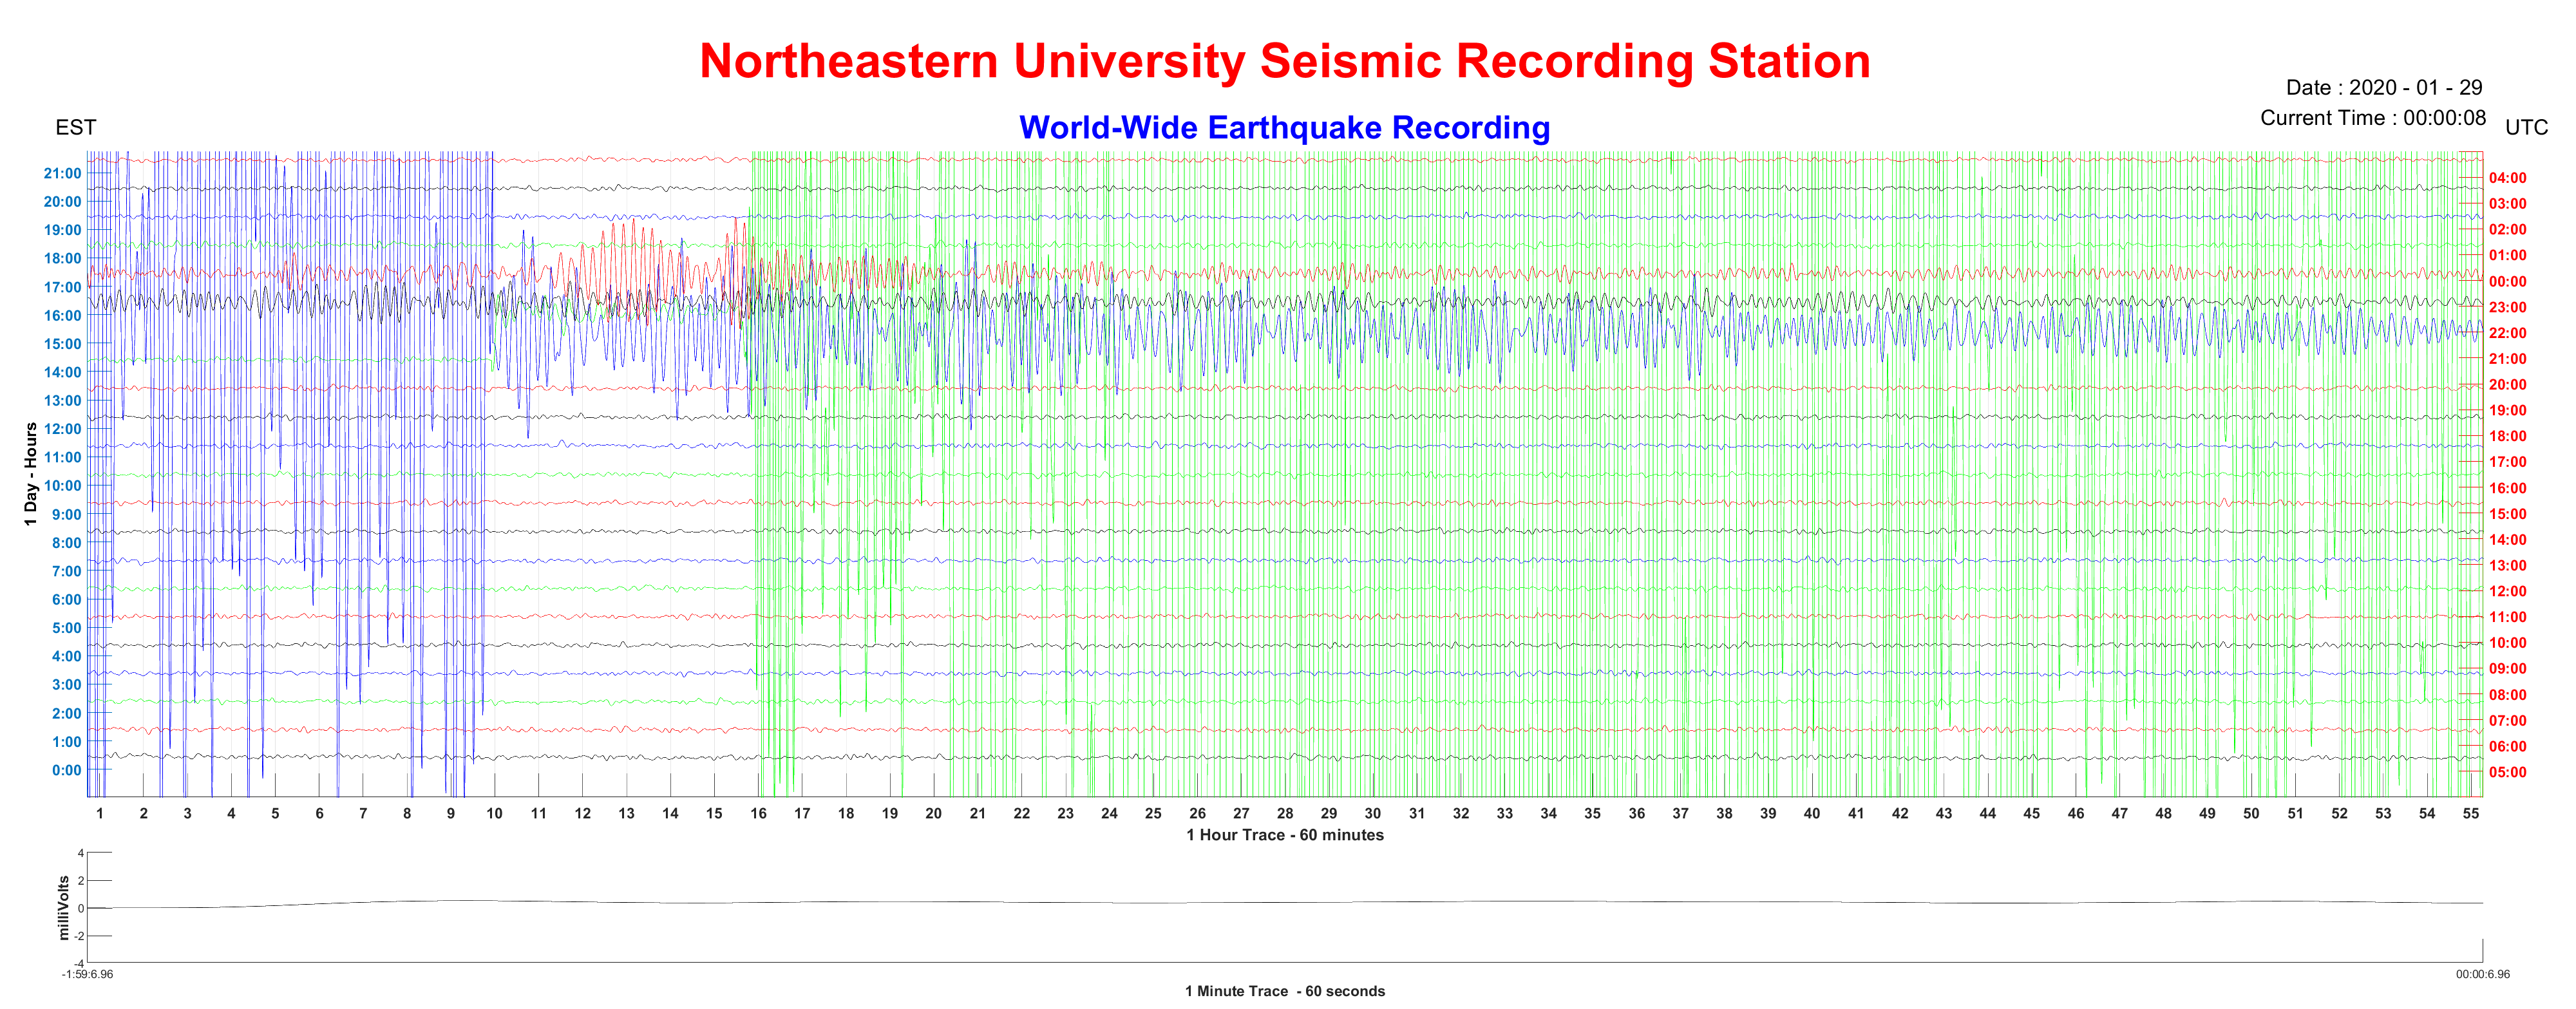Click minute 30 on the horizontal axis
Image resolution: width=2576 pixels, height=1009 pixels.
point(1372,813)
